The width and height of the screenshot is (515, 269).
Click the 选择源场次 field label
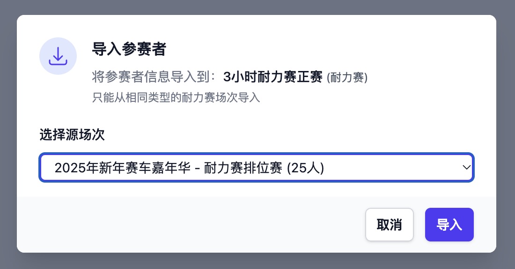click(x=71, y=134)
